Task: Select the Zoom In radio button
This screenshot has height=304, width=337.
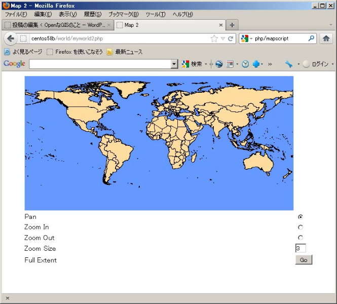Action: [301, 227]
